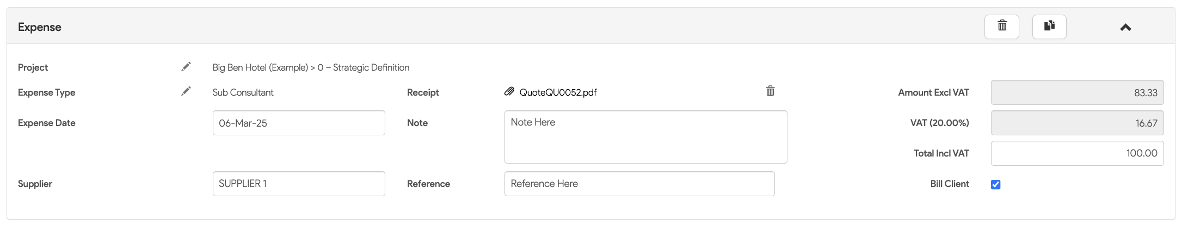
Task: Click the Expense panel header title
Action: (x=40, y=27)
